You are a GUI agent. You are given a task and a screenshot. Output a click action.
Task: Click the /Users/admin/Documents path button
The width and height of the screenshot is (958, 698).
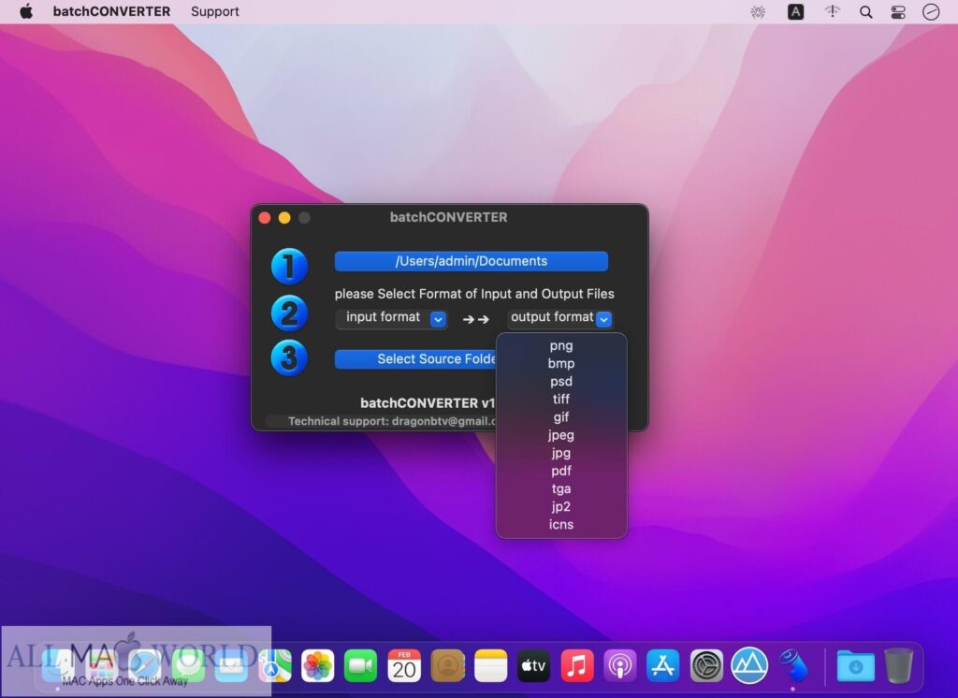472,261
